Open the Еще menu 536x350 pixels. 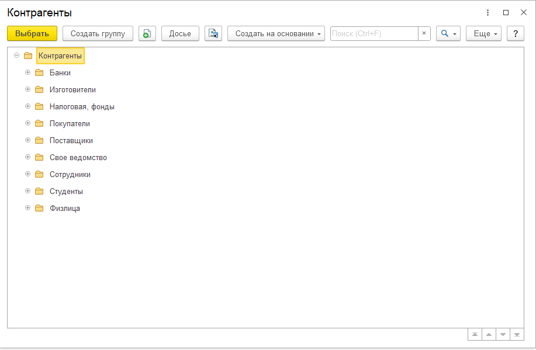pos(484,33)
